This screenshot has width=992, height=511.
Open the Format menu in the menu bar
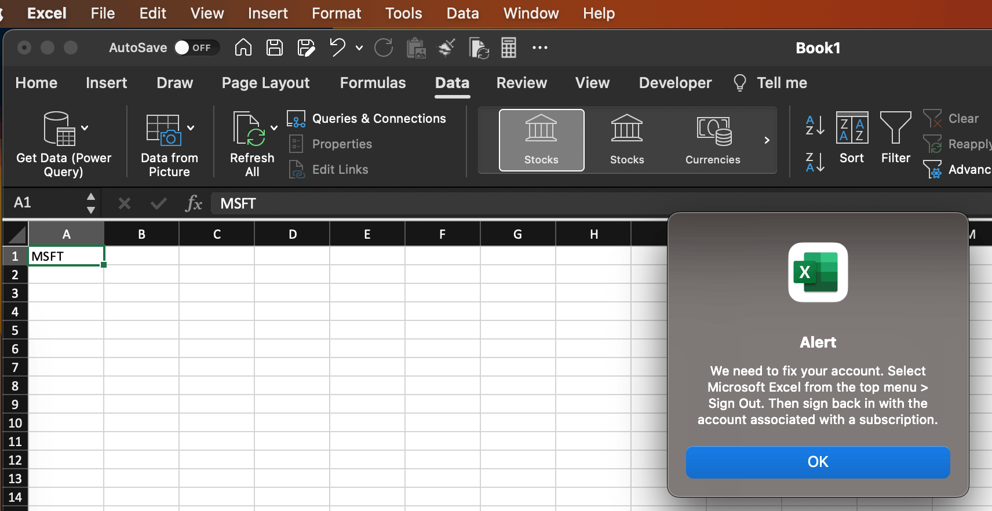point(337,13)
